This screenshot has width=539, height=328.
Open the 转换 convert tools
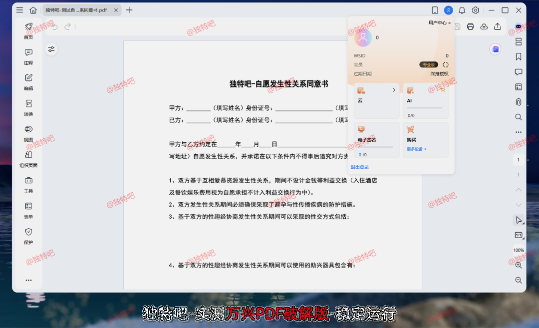pos(28,108)
